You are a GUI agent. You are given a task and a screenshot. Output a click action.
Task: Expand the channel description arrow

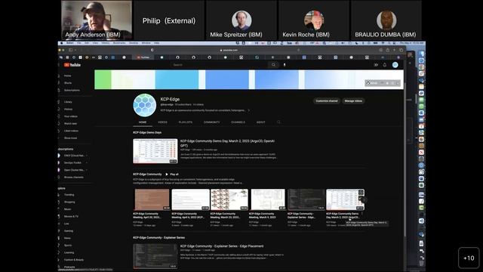[249, 110]
